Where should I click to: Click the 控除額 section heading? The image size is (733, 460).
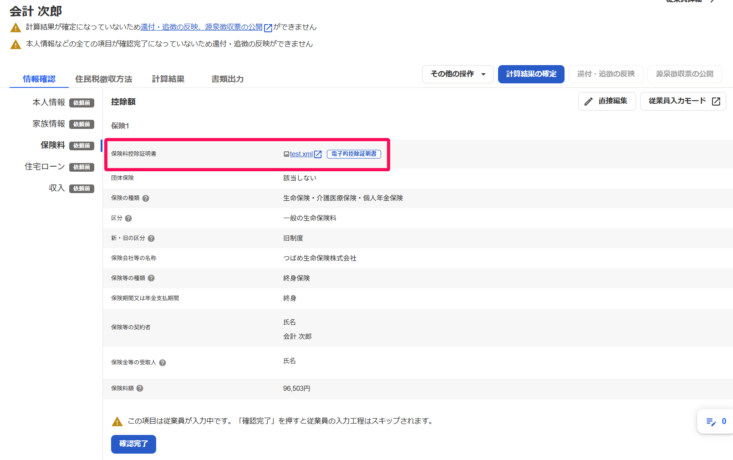click(x=123, y=102)
